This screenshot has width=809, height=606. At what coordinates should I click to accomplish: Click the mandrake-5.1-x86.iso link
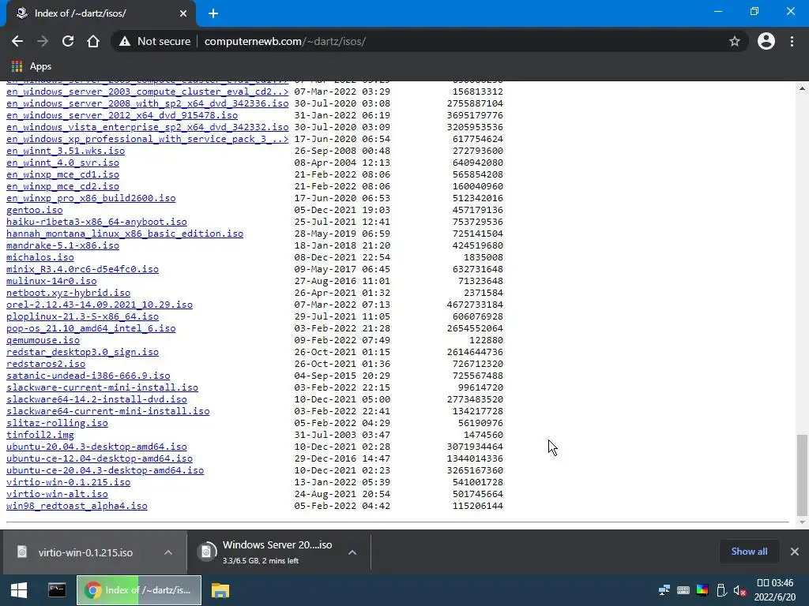[x=63, y=245]
